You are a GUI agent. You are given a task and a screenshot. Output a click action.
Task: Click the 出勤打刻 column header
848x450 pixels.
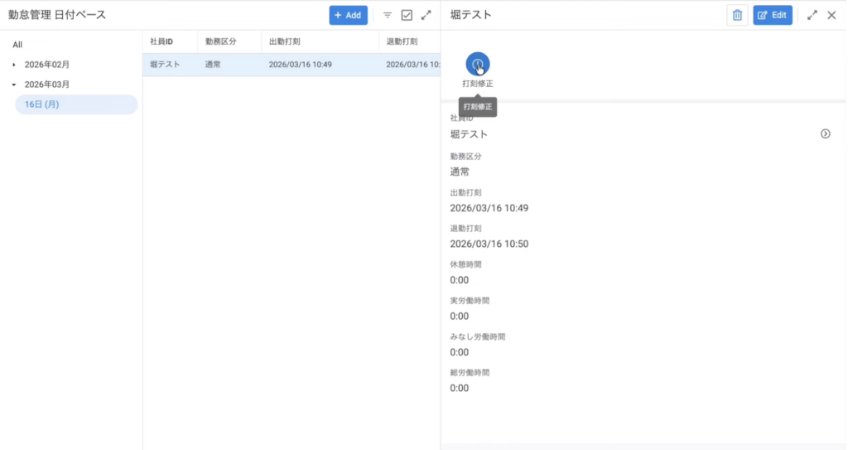[284, 41]
